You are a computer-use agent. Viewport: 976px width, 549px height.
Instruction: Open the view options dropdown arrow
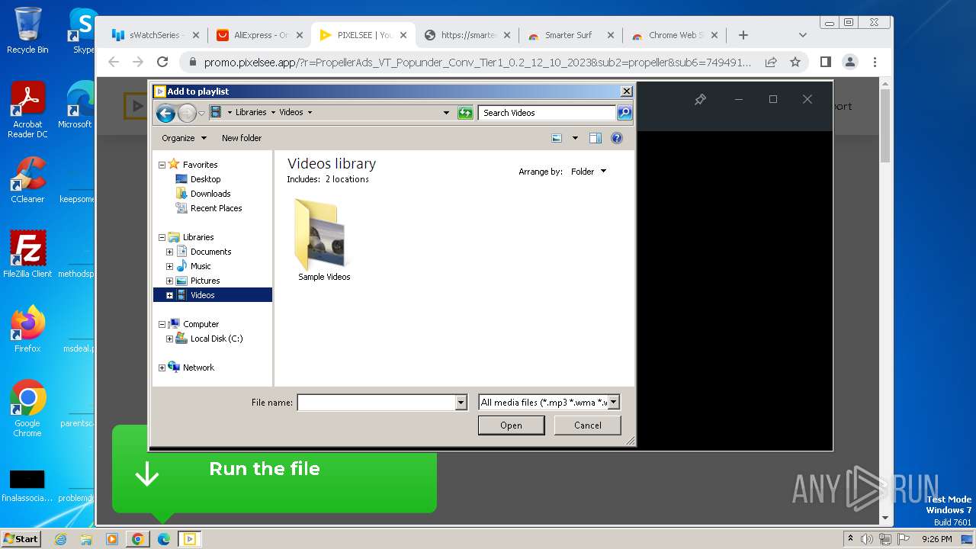[x=575, y=138]
